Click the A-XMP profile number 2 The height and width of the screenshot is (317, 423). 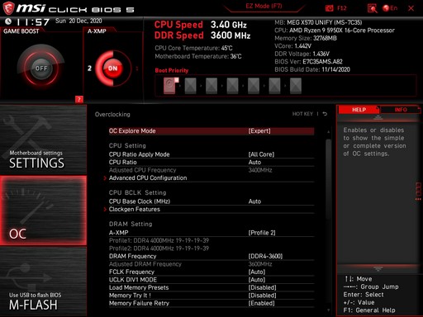tap(89, 69)
